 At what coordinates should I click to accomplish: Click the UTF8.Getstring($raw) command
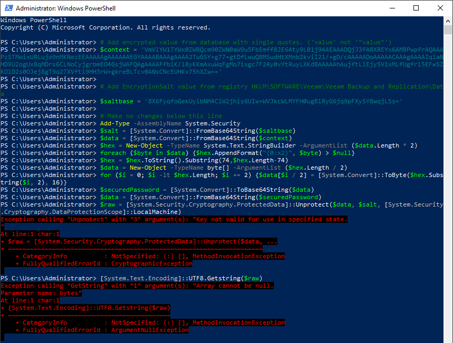click(181, 278)
